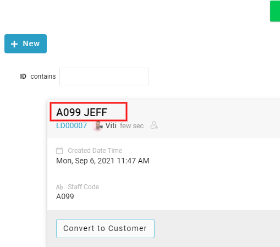Click the Staff Code Ab text icon

59,187
